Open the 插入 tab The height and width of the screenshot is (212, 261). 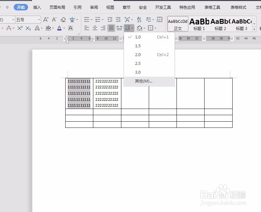point(37,7)
